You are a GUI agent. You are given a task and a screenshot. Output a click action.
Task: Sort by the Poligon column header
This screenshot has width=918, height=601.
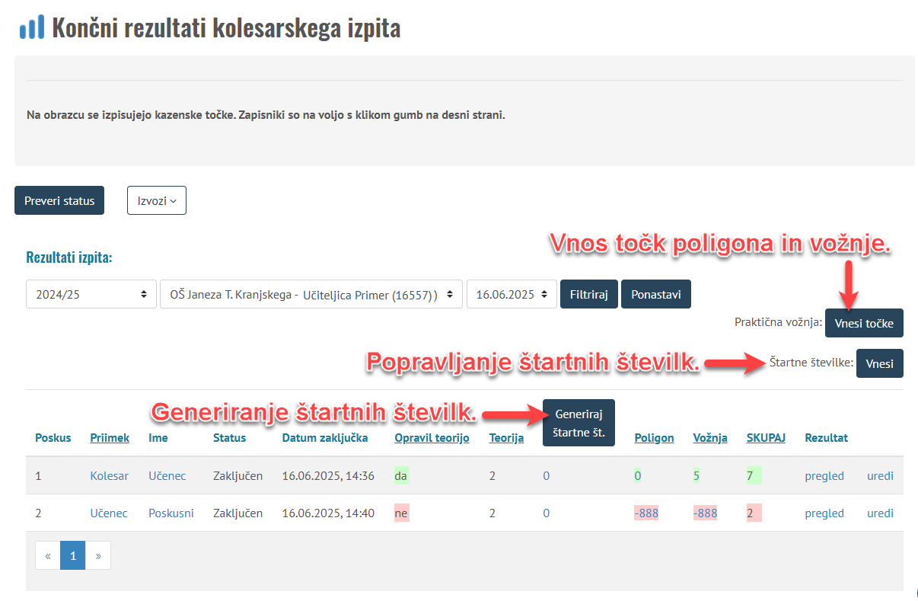654,438
